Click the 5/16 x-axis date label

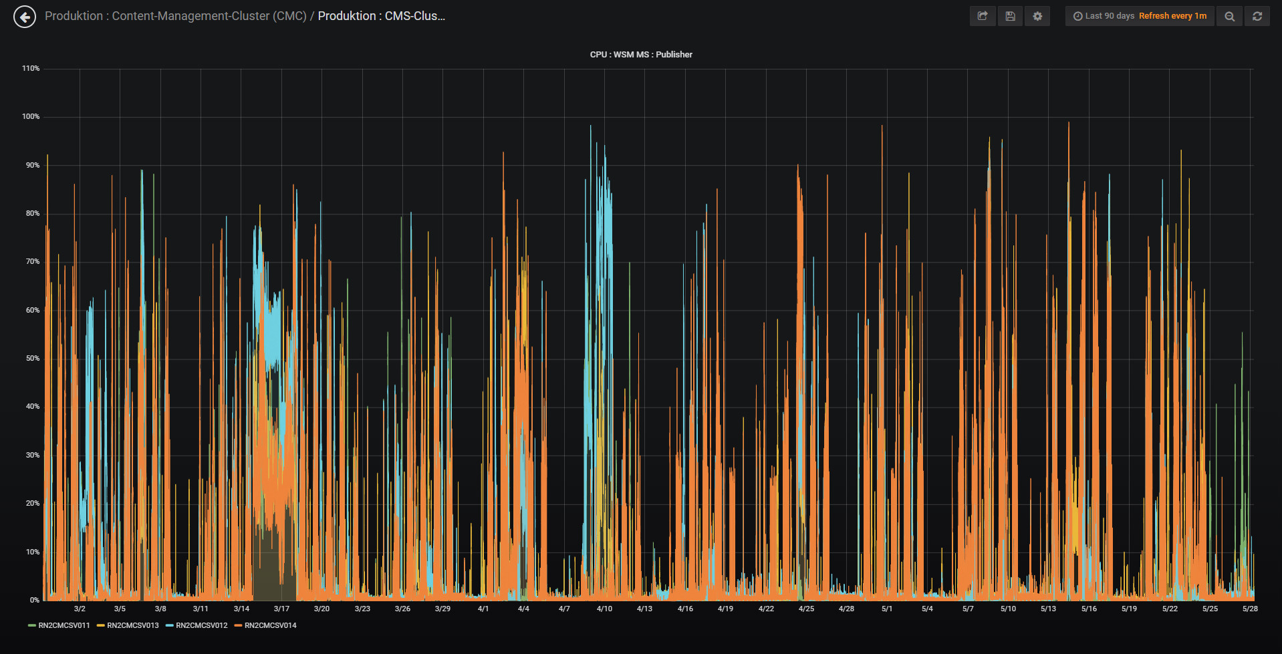pyautogui.click(x=1089, y=609)
